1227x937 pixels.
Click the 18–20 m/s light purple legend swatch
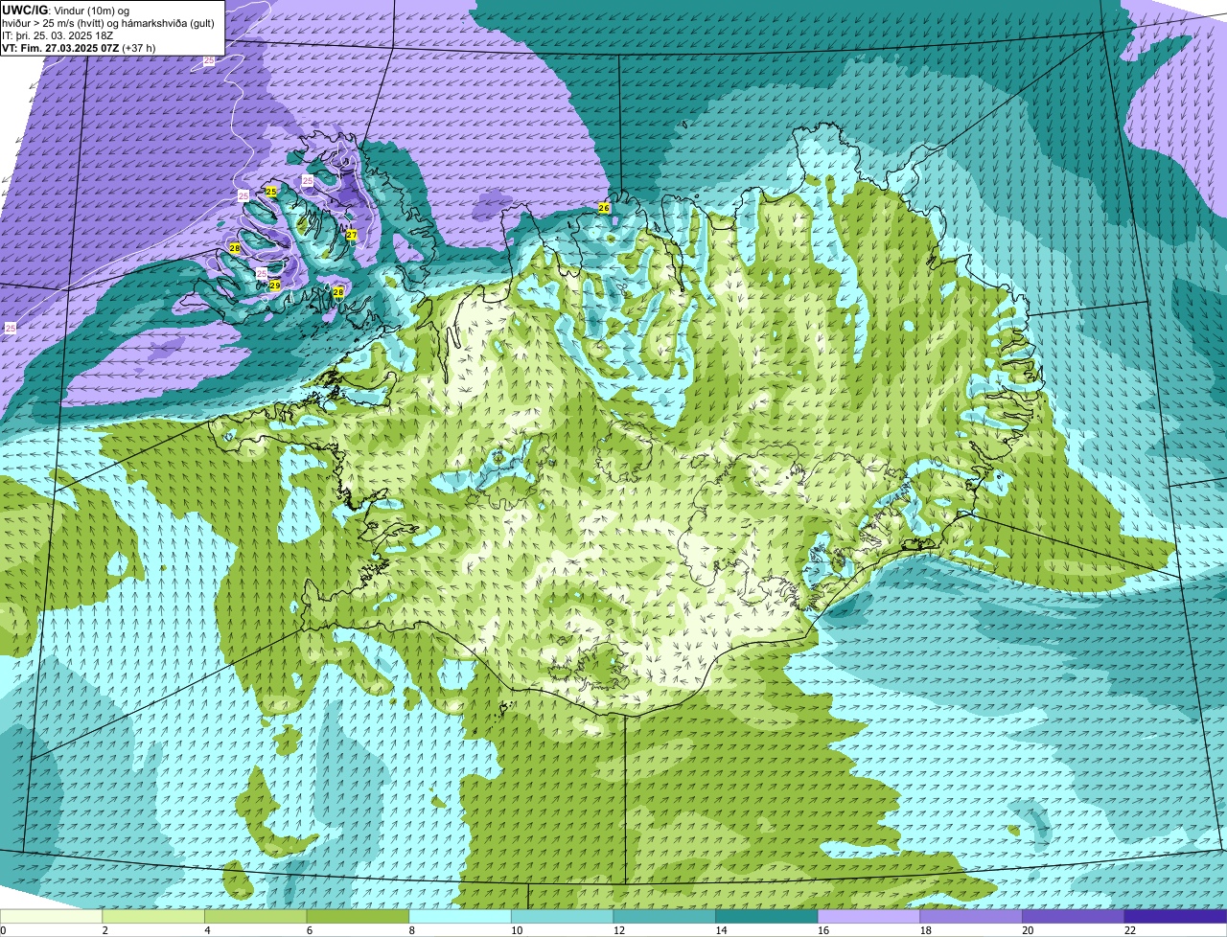click(x=971, y=916)
